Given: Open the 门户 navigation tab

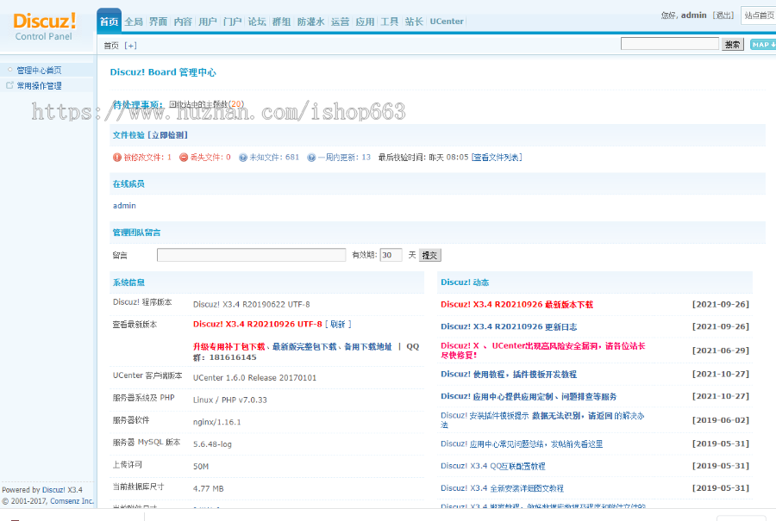Looking at the screenshot, I should coord(232,22).
